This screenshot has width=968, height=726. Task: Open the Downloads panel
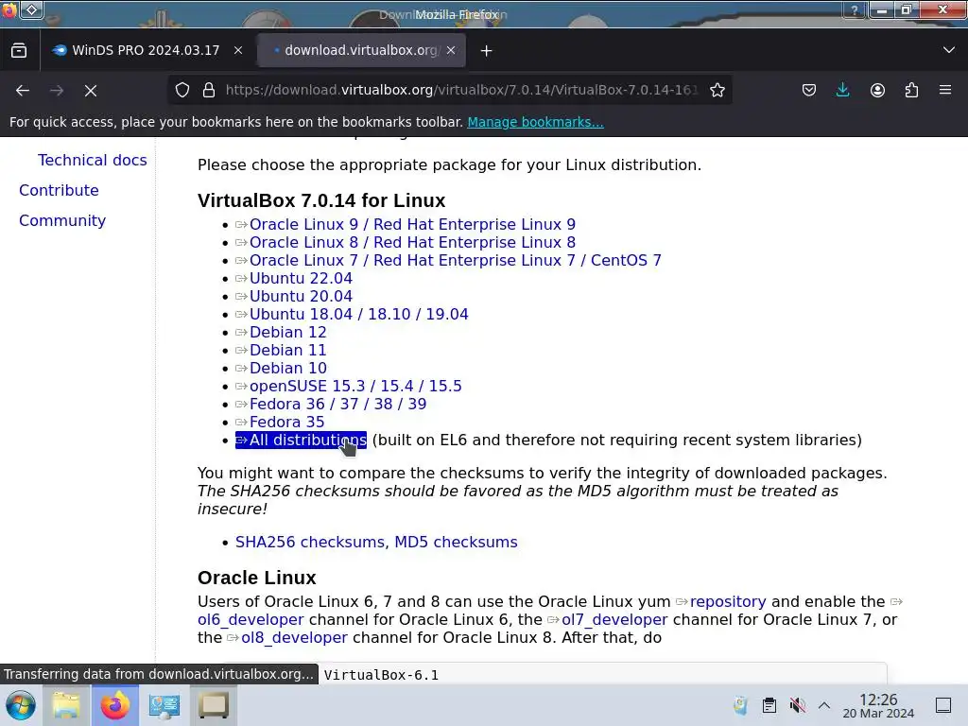tap(842, 90)
